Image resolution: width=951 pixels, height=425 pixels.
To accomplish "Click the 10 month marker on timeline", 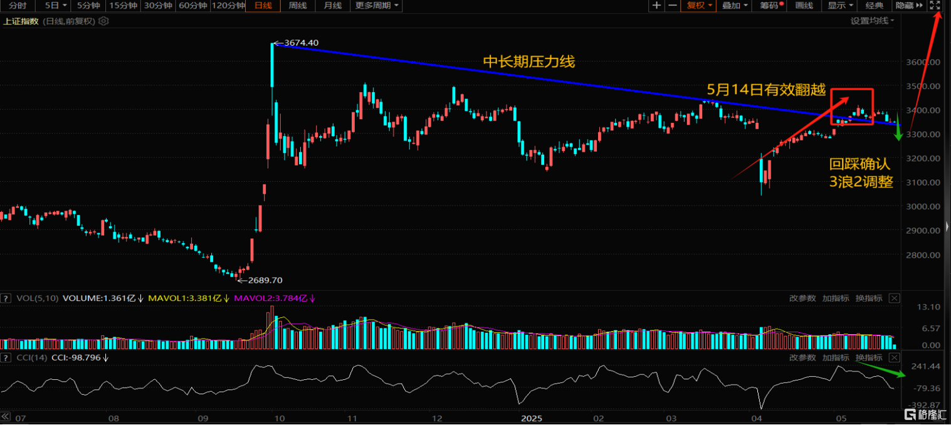I will [278, 417].
